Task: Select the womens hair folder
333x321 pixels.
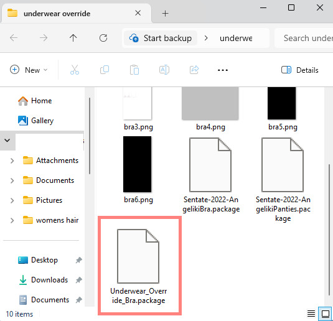Action: [50, 220]
